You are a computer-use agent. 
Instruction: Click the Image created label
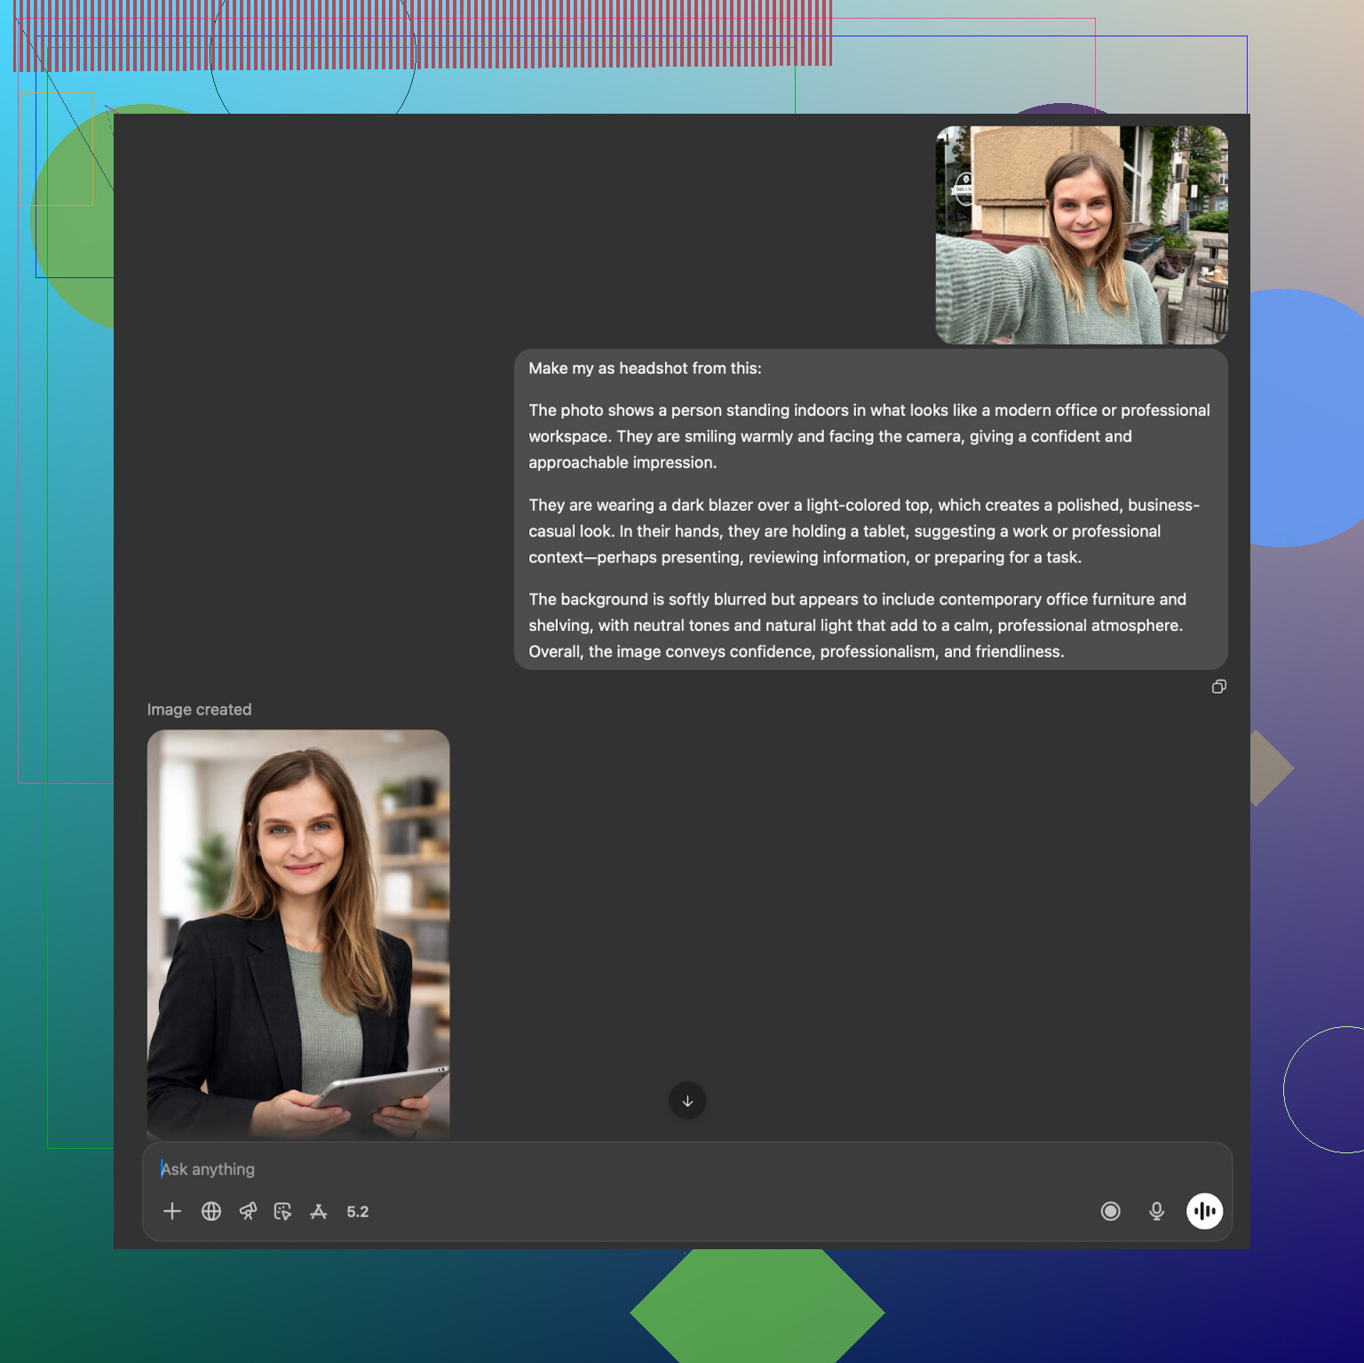(x=199, y=709)
